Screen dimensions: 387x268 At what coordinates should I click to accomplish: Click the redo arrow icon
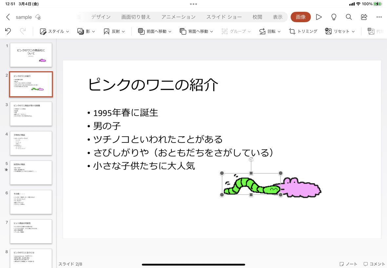click(23, 31)
